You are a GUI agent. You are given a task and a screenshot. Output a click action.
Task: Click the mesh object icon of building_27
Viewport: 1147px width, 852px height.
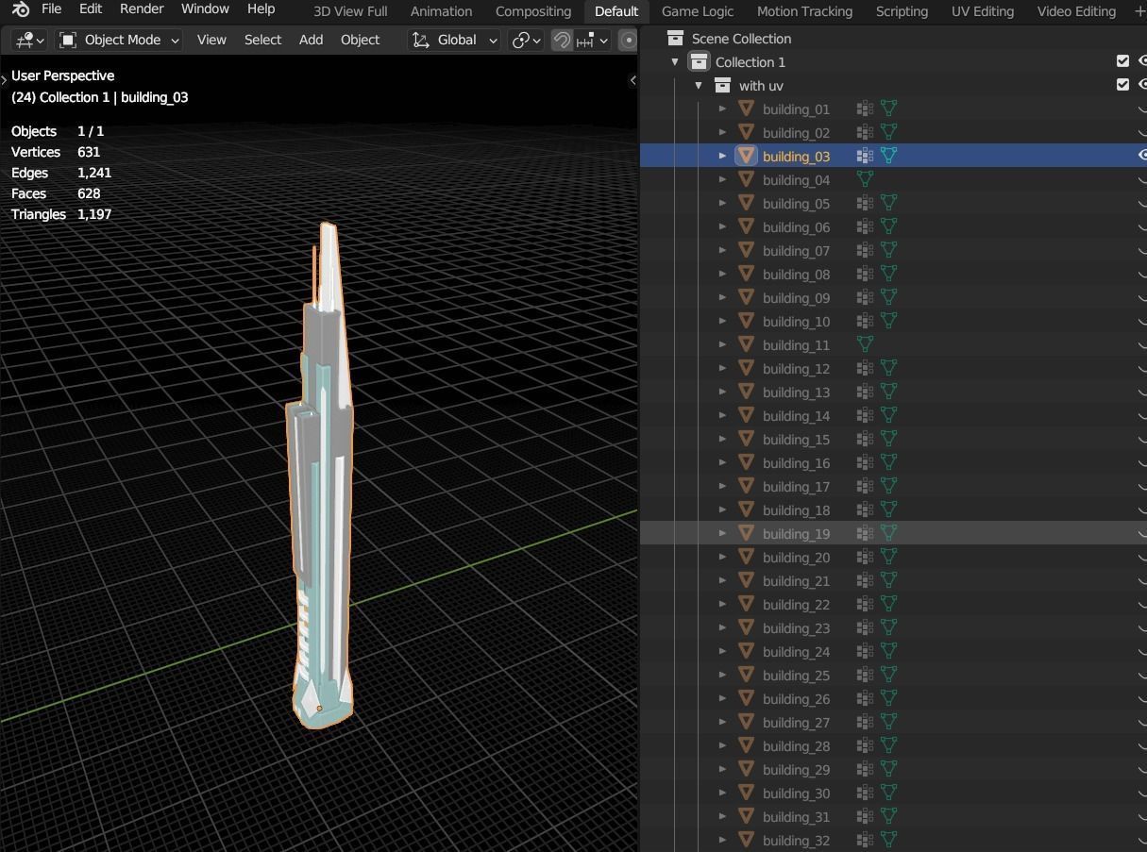[746, 722]
